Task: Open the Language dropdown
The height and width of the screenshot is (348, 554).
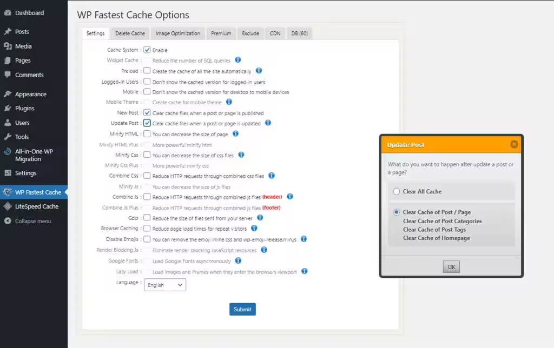Action: [165, 285]
